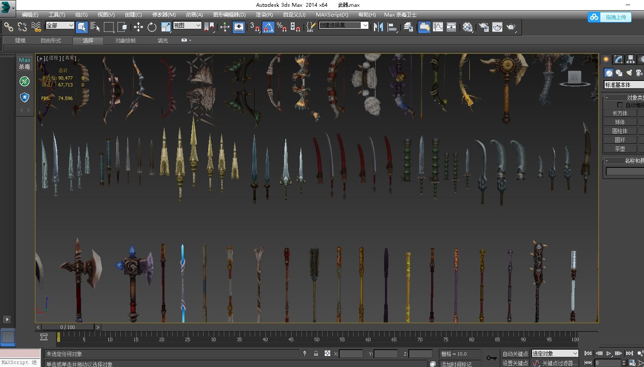Image resolution: width=644 pixels, height=367 pixels.
Task: Click 圆柱体 primitive button
Action: (620, 131)
